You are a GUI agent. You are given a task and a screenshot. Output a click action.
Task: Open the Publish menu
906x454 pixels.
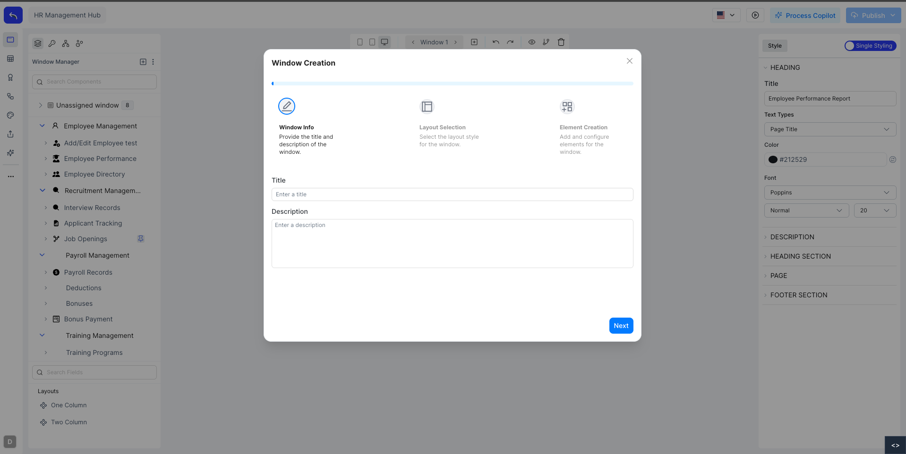873,15
